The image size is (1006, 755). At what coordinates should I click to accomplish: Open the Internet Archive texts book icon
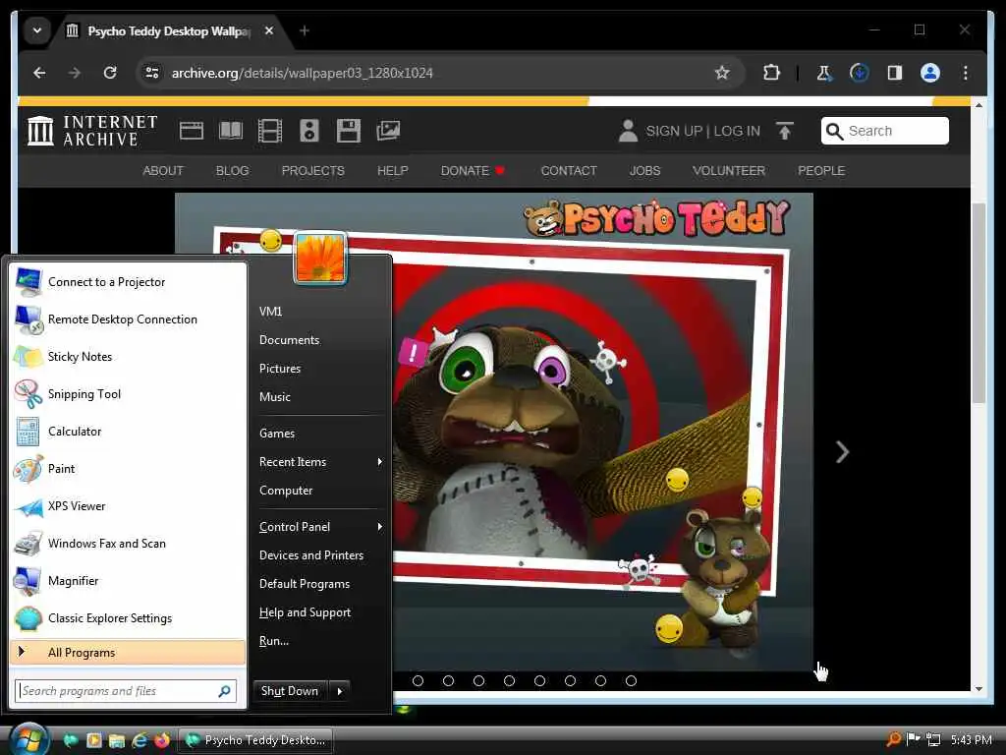coord(231,131)
